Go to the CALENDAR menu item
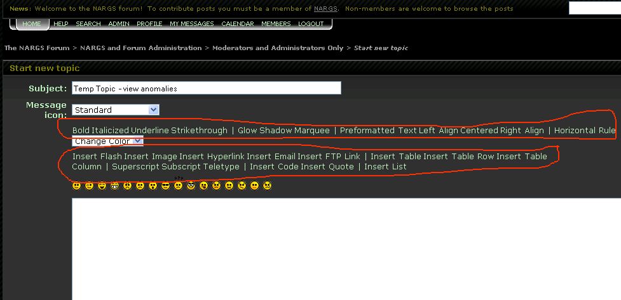Image resolution: width=621 pixels, height=300 pixels. click(x=237, y=23)
